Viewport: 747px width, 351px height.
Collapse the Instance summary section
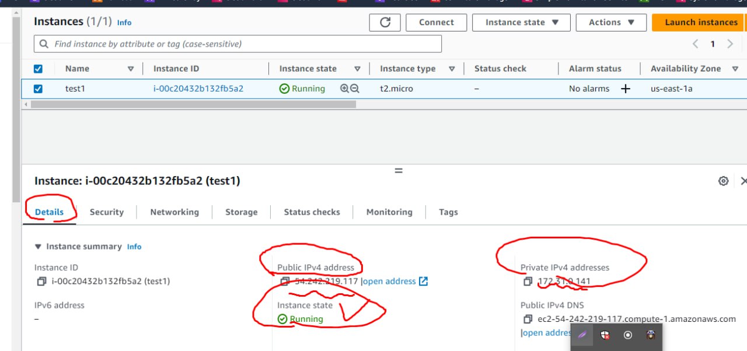click(38, 247)
